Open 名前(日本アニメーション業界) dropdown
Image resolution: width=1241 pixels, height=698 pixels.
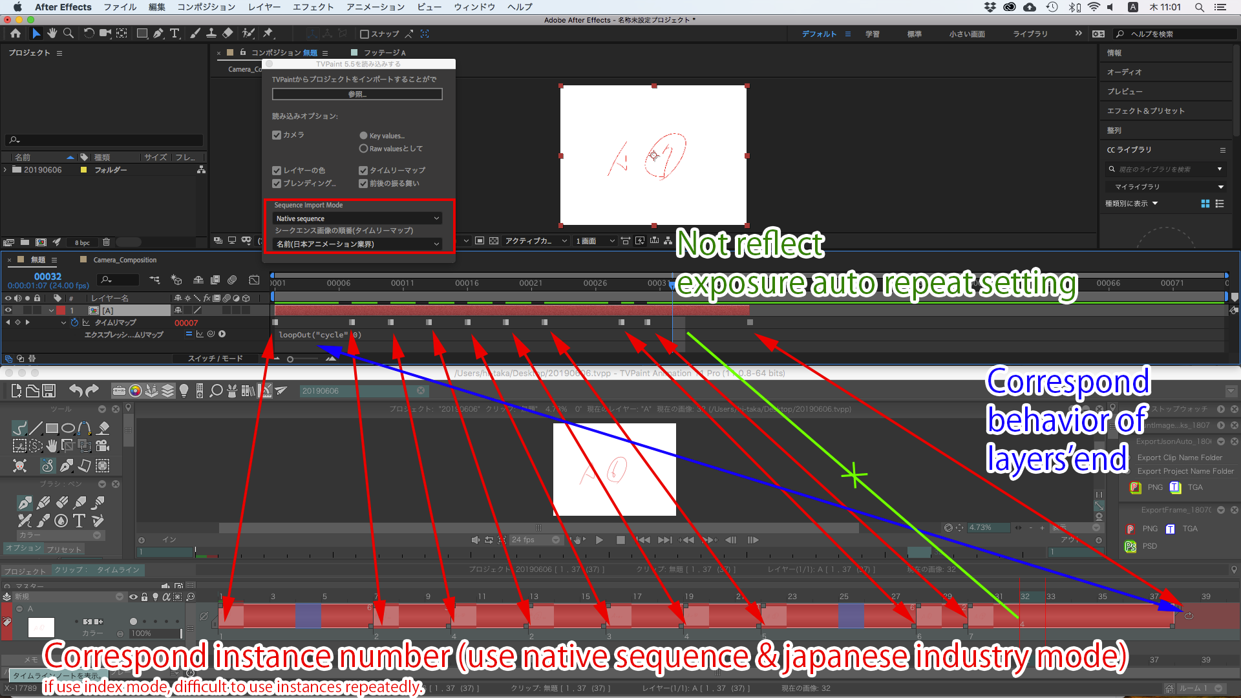(357, 244)
